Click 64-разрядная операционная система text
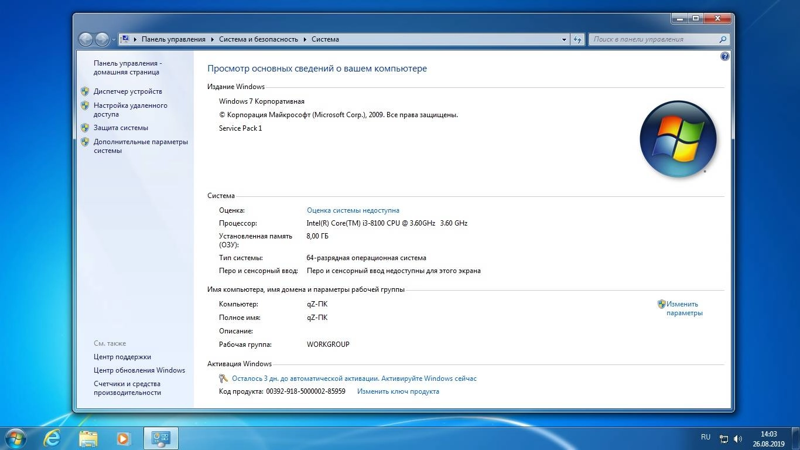Viewport: 800px width, 450px height. pyautogui.click(x=366, y=258)
